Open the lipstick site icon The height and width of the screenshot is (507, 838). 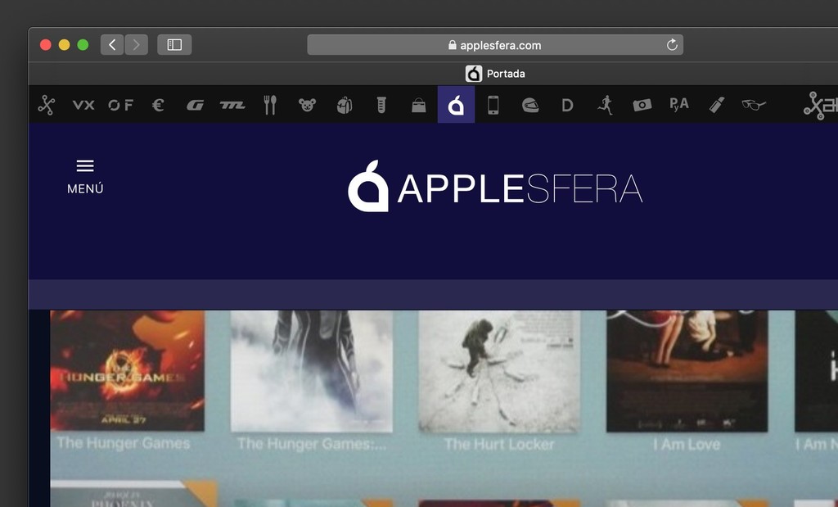(x=717, y=105)
